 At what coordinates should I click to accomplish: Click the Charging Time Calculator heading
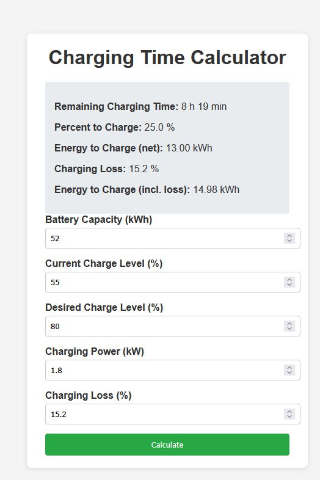[x=167, y=57]
